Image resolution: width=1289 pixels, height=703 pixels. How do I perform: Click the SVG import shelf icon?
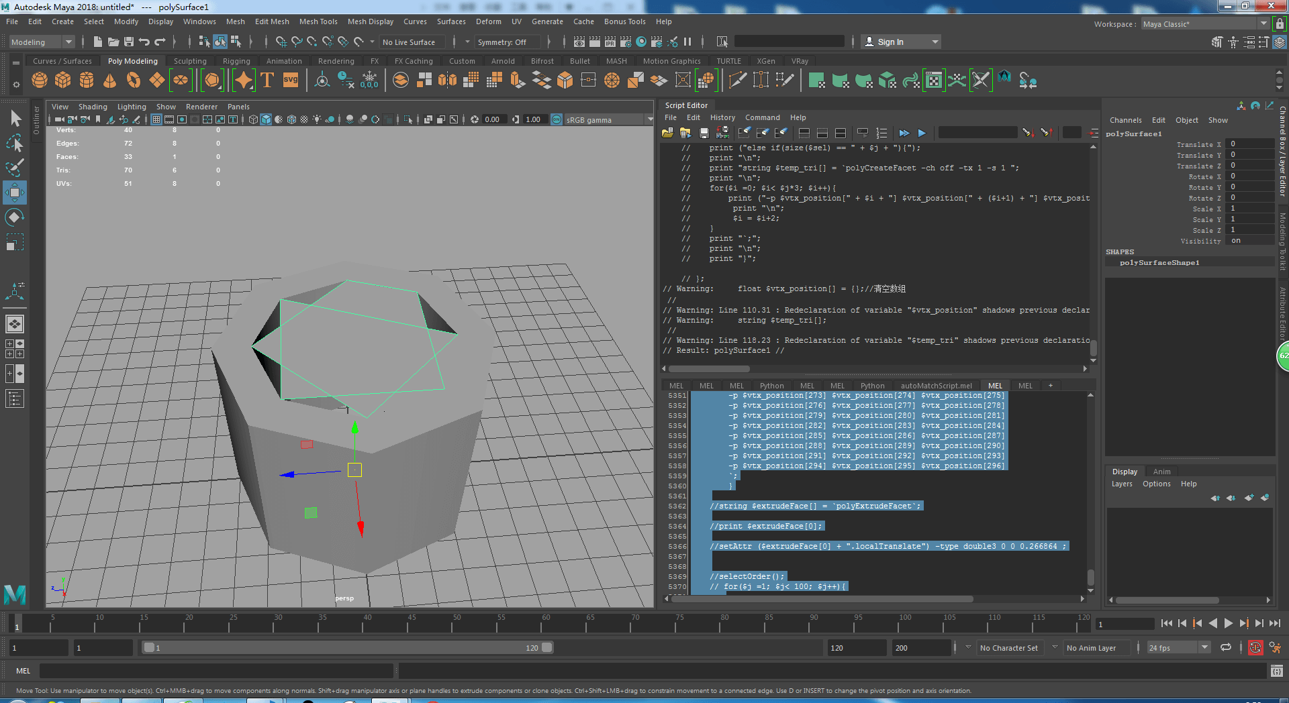click(290, 81)
